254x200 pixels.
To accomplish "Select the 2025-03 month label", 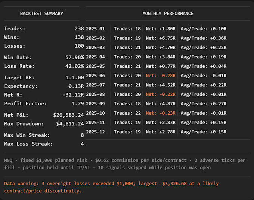I will coord(95,48).
